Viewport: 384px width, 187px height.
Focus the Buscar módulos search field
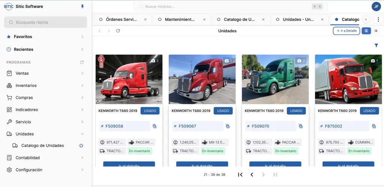tap(231, 7)
